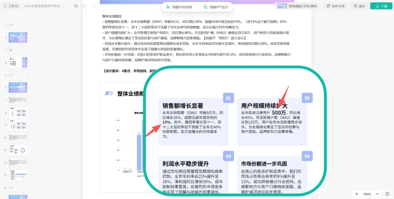The width and height of the screenshot is (394, 199).
Task: Toggle 隐藏内容说明 to hide content notes
Action: coord(178,7)
